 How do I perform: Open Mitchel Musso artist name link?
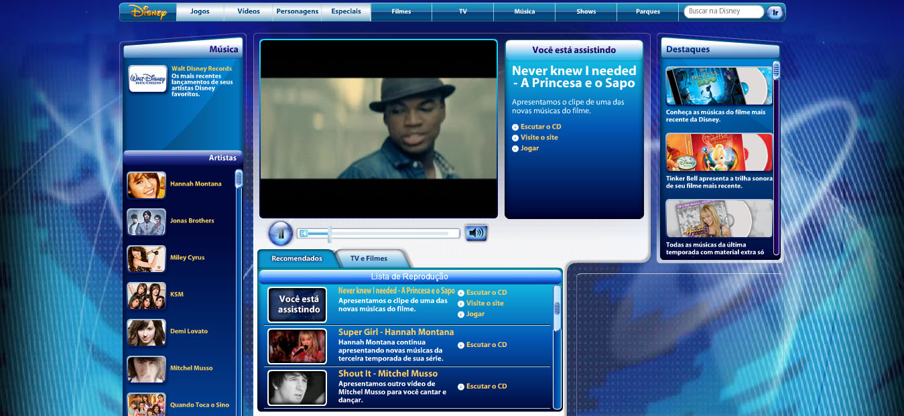192,368
